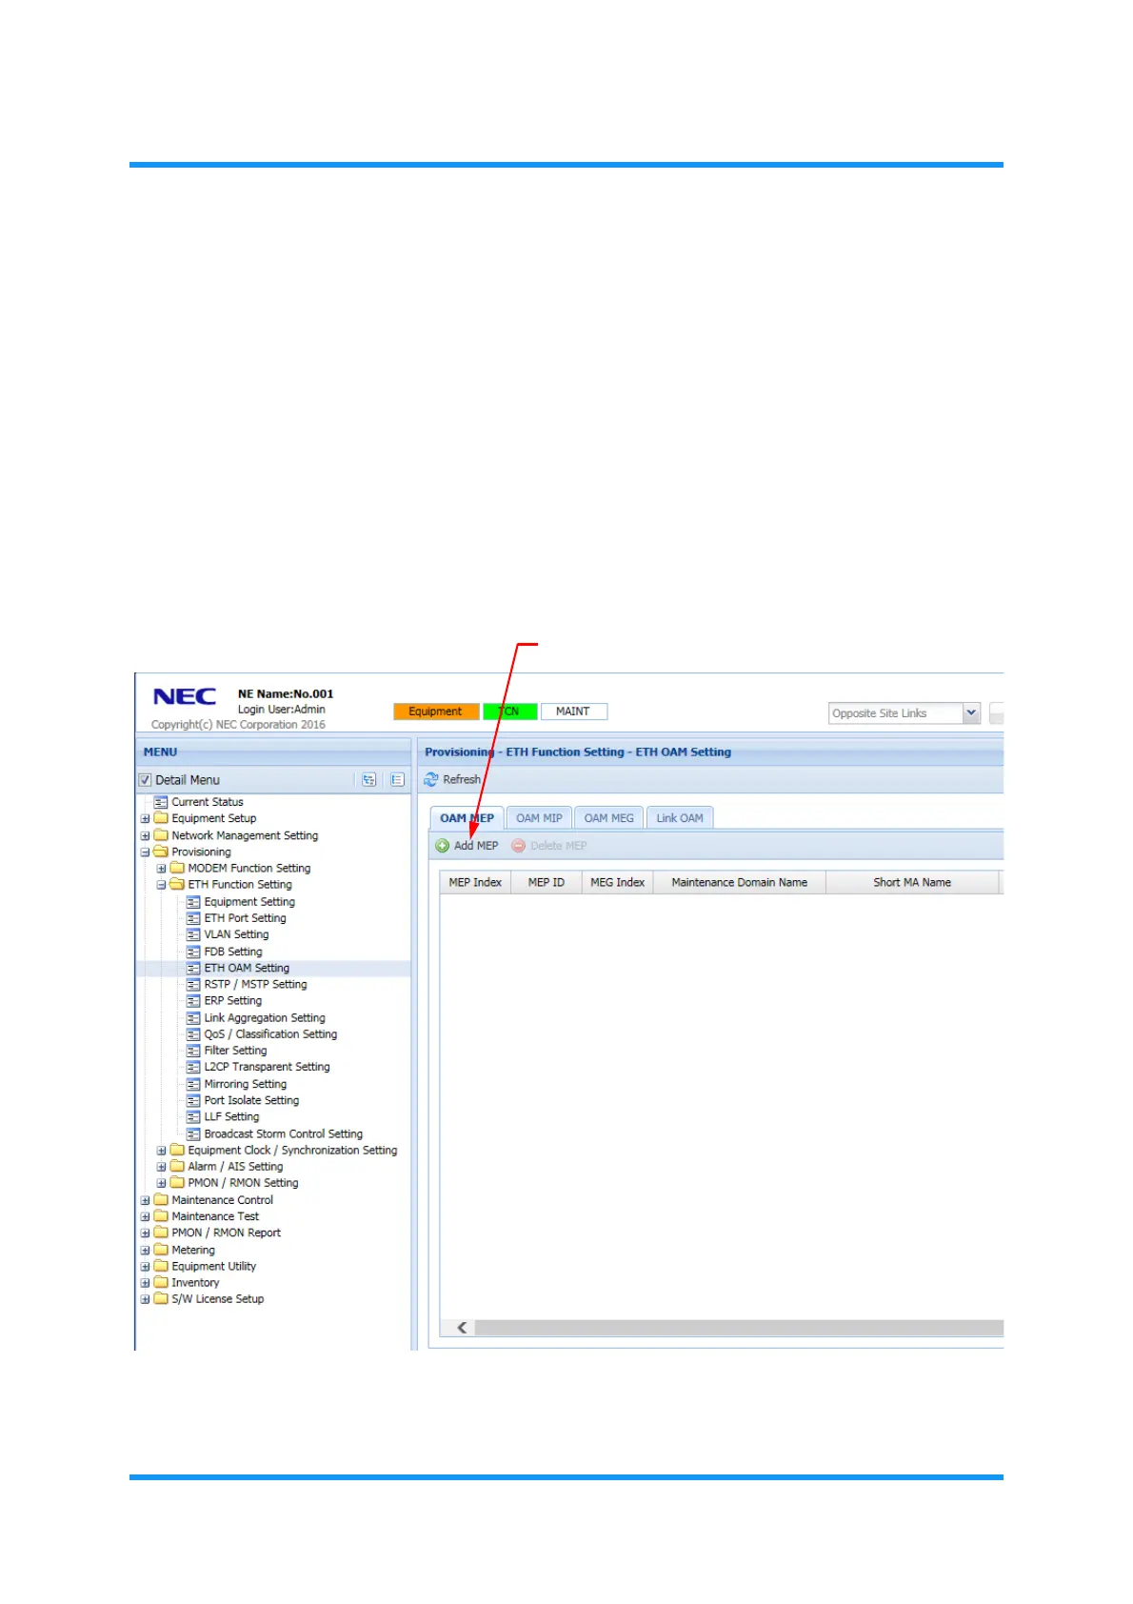The image size is (1133, 1604).
Task: Click the Provisioning open folder icon
Action: 161,852
